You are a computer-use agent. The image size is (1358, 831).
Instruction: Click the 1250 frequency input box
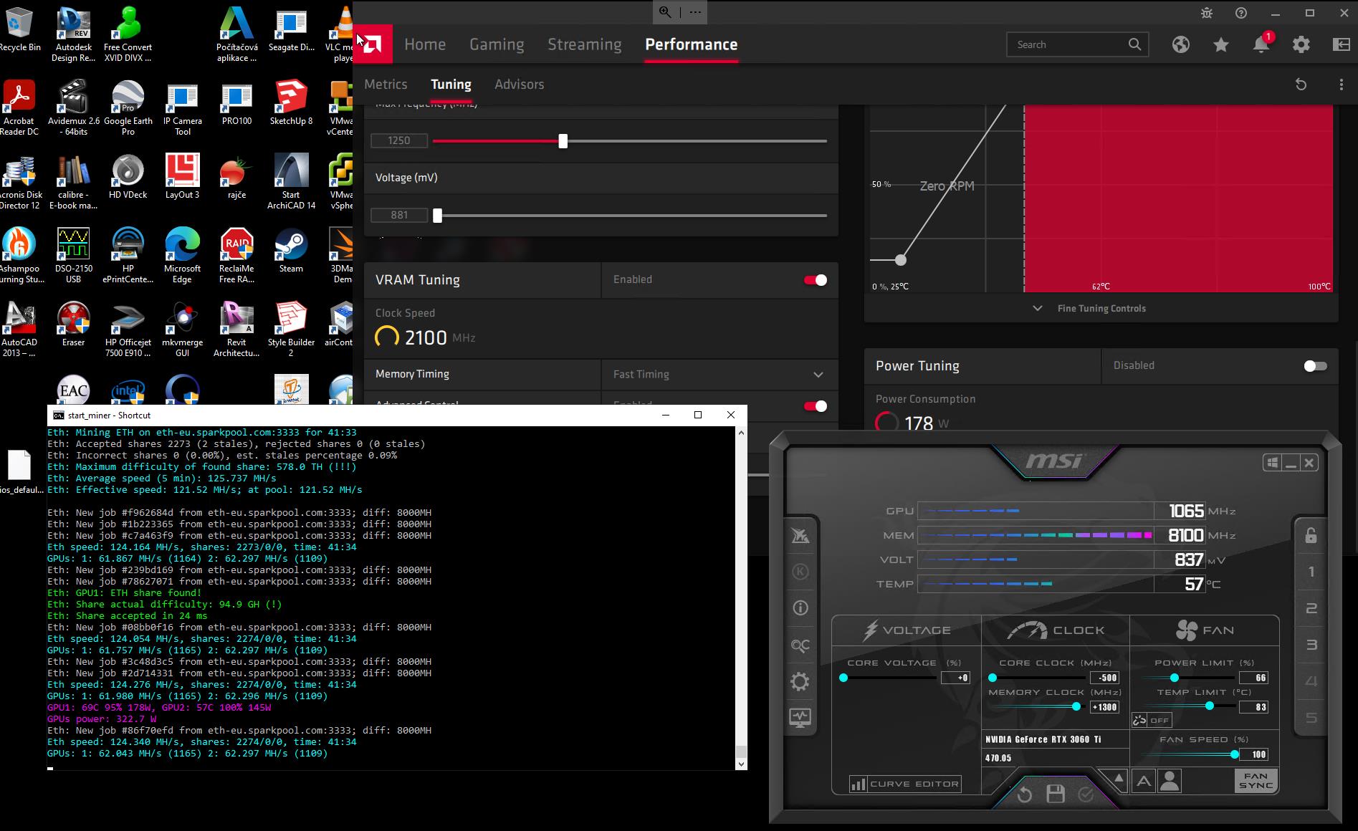[x=399, y=141]
